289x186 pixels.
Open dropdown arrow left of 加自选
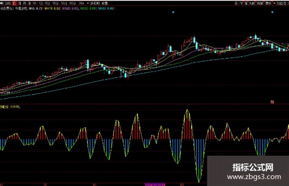[274, 3]
